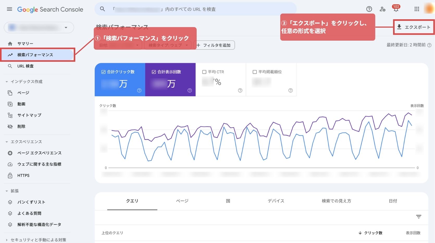Switch to the デバイス tab
Image resolution: width=435 pixels, height=243 pixels.
click(276, 201)
